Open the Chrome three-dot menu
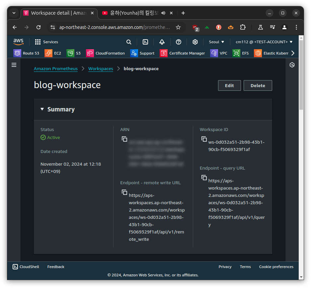 pos(296,27)
